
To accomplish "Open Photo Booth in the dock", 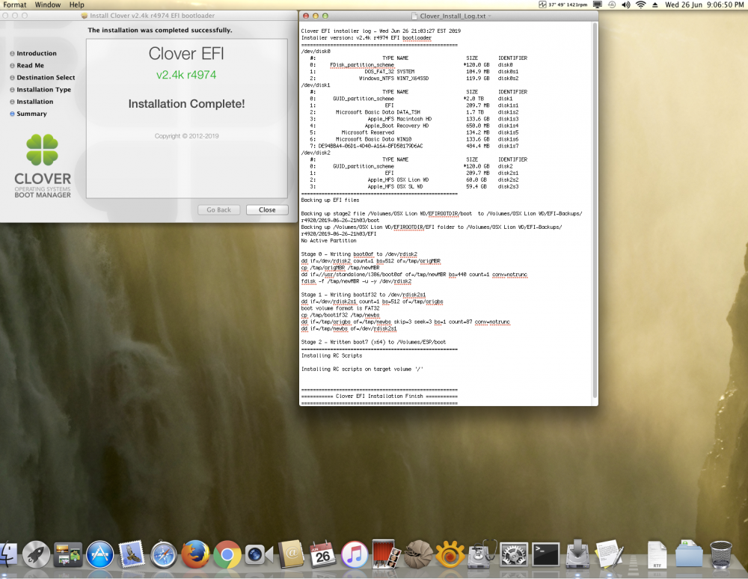I will click(387, 554).
